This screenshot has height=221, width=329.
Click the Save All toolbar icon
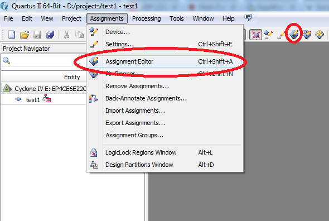click(50, 35)
